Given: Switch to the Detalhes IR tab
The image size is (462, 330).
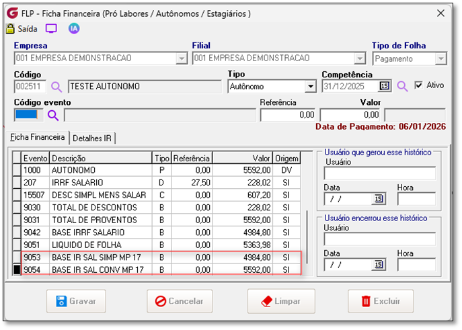Looking at the screenshot, I should 92,138.
